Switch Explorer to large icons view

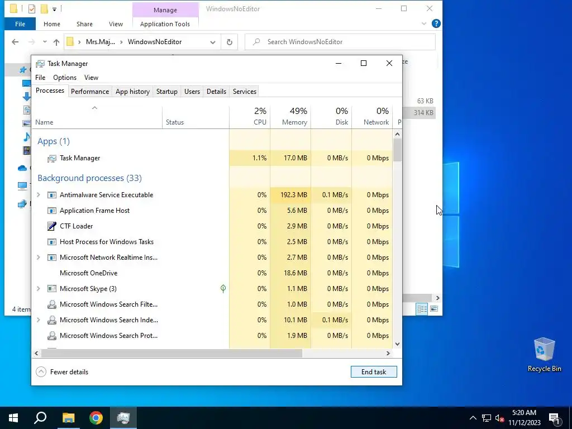click(x=433, y=309)
